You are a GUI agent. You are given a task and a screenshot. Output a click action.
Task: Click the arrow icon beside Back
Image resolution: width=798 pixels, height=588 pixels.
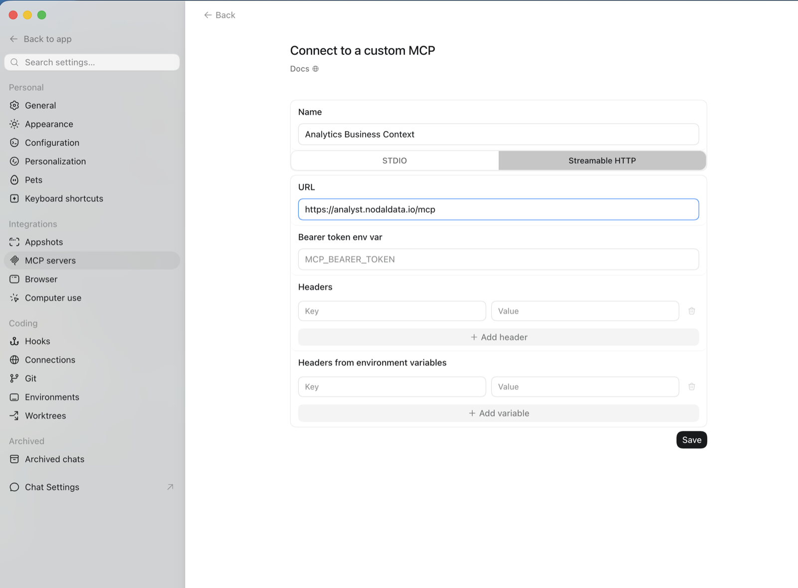click(208, 15)
